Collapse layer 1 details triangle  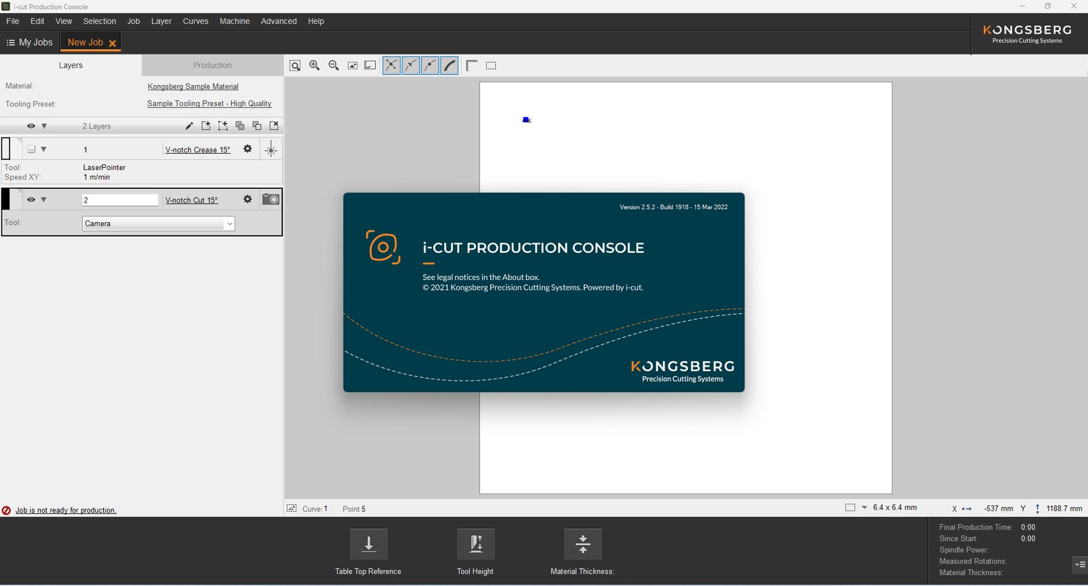click(x=44, y=150)
